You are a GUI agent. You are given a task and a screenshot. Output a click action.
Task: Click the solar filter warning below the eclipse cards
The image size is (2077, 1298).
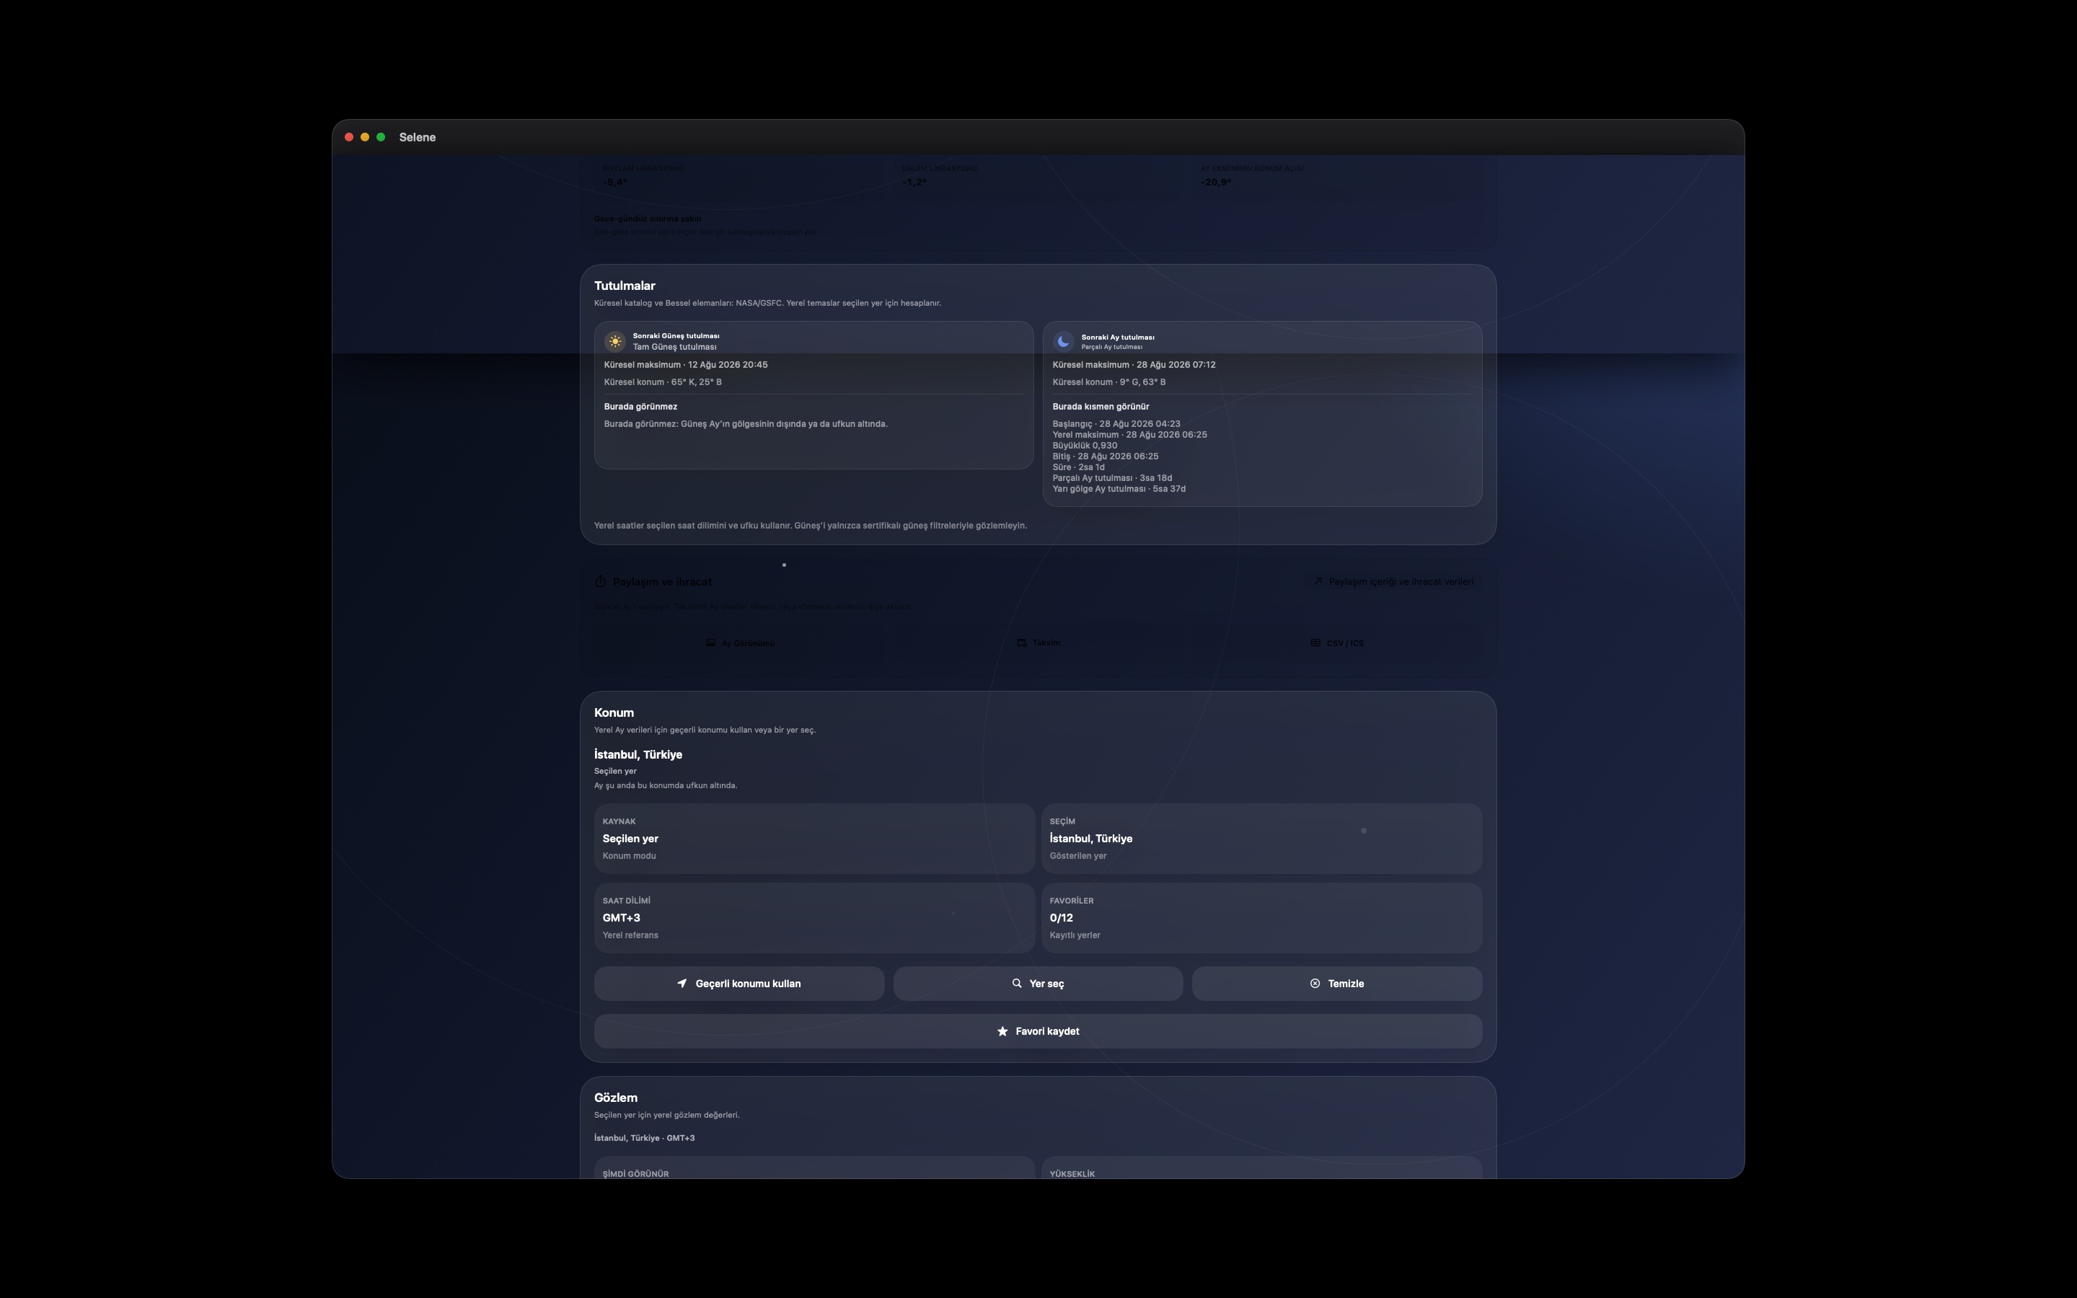(x=810, y=526)
